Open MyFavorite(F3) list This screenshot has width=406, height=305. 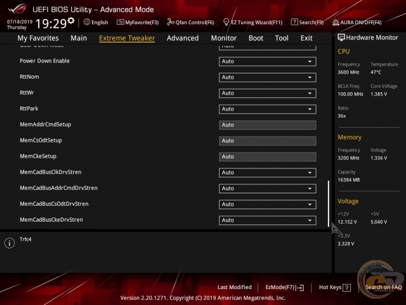pos(138,22)
